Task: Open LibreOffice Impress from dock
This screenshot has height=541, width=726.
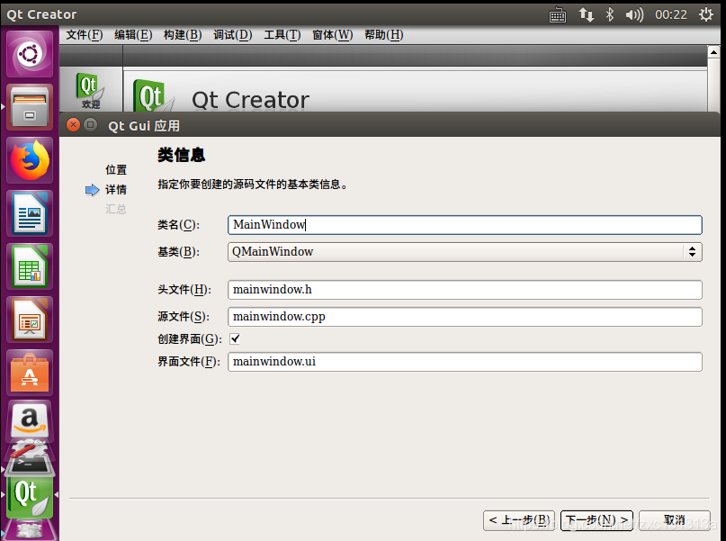Action: [30, 320]
